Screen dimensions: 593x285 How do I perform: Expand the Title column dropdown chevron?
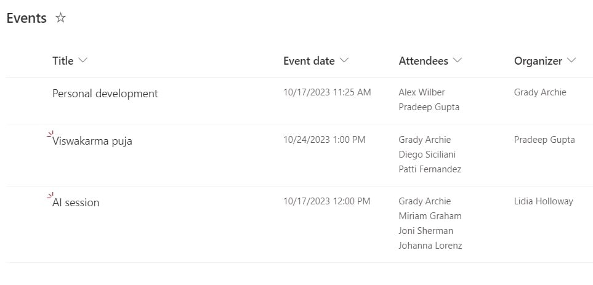click(x=83, y=60)
